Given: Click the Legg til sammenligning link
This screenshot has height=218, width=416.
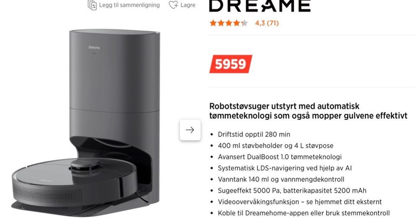Looking at the screenshot, I should click(129, 5).
